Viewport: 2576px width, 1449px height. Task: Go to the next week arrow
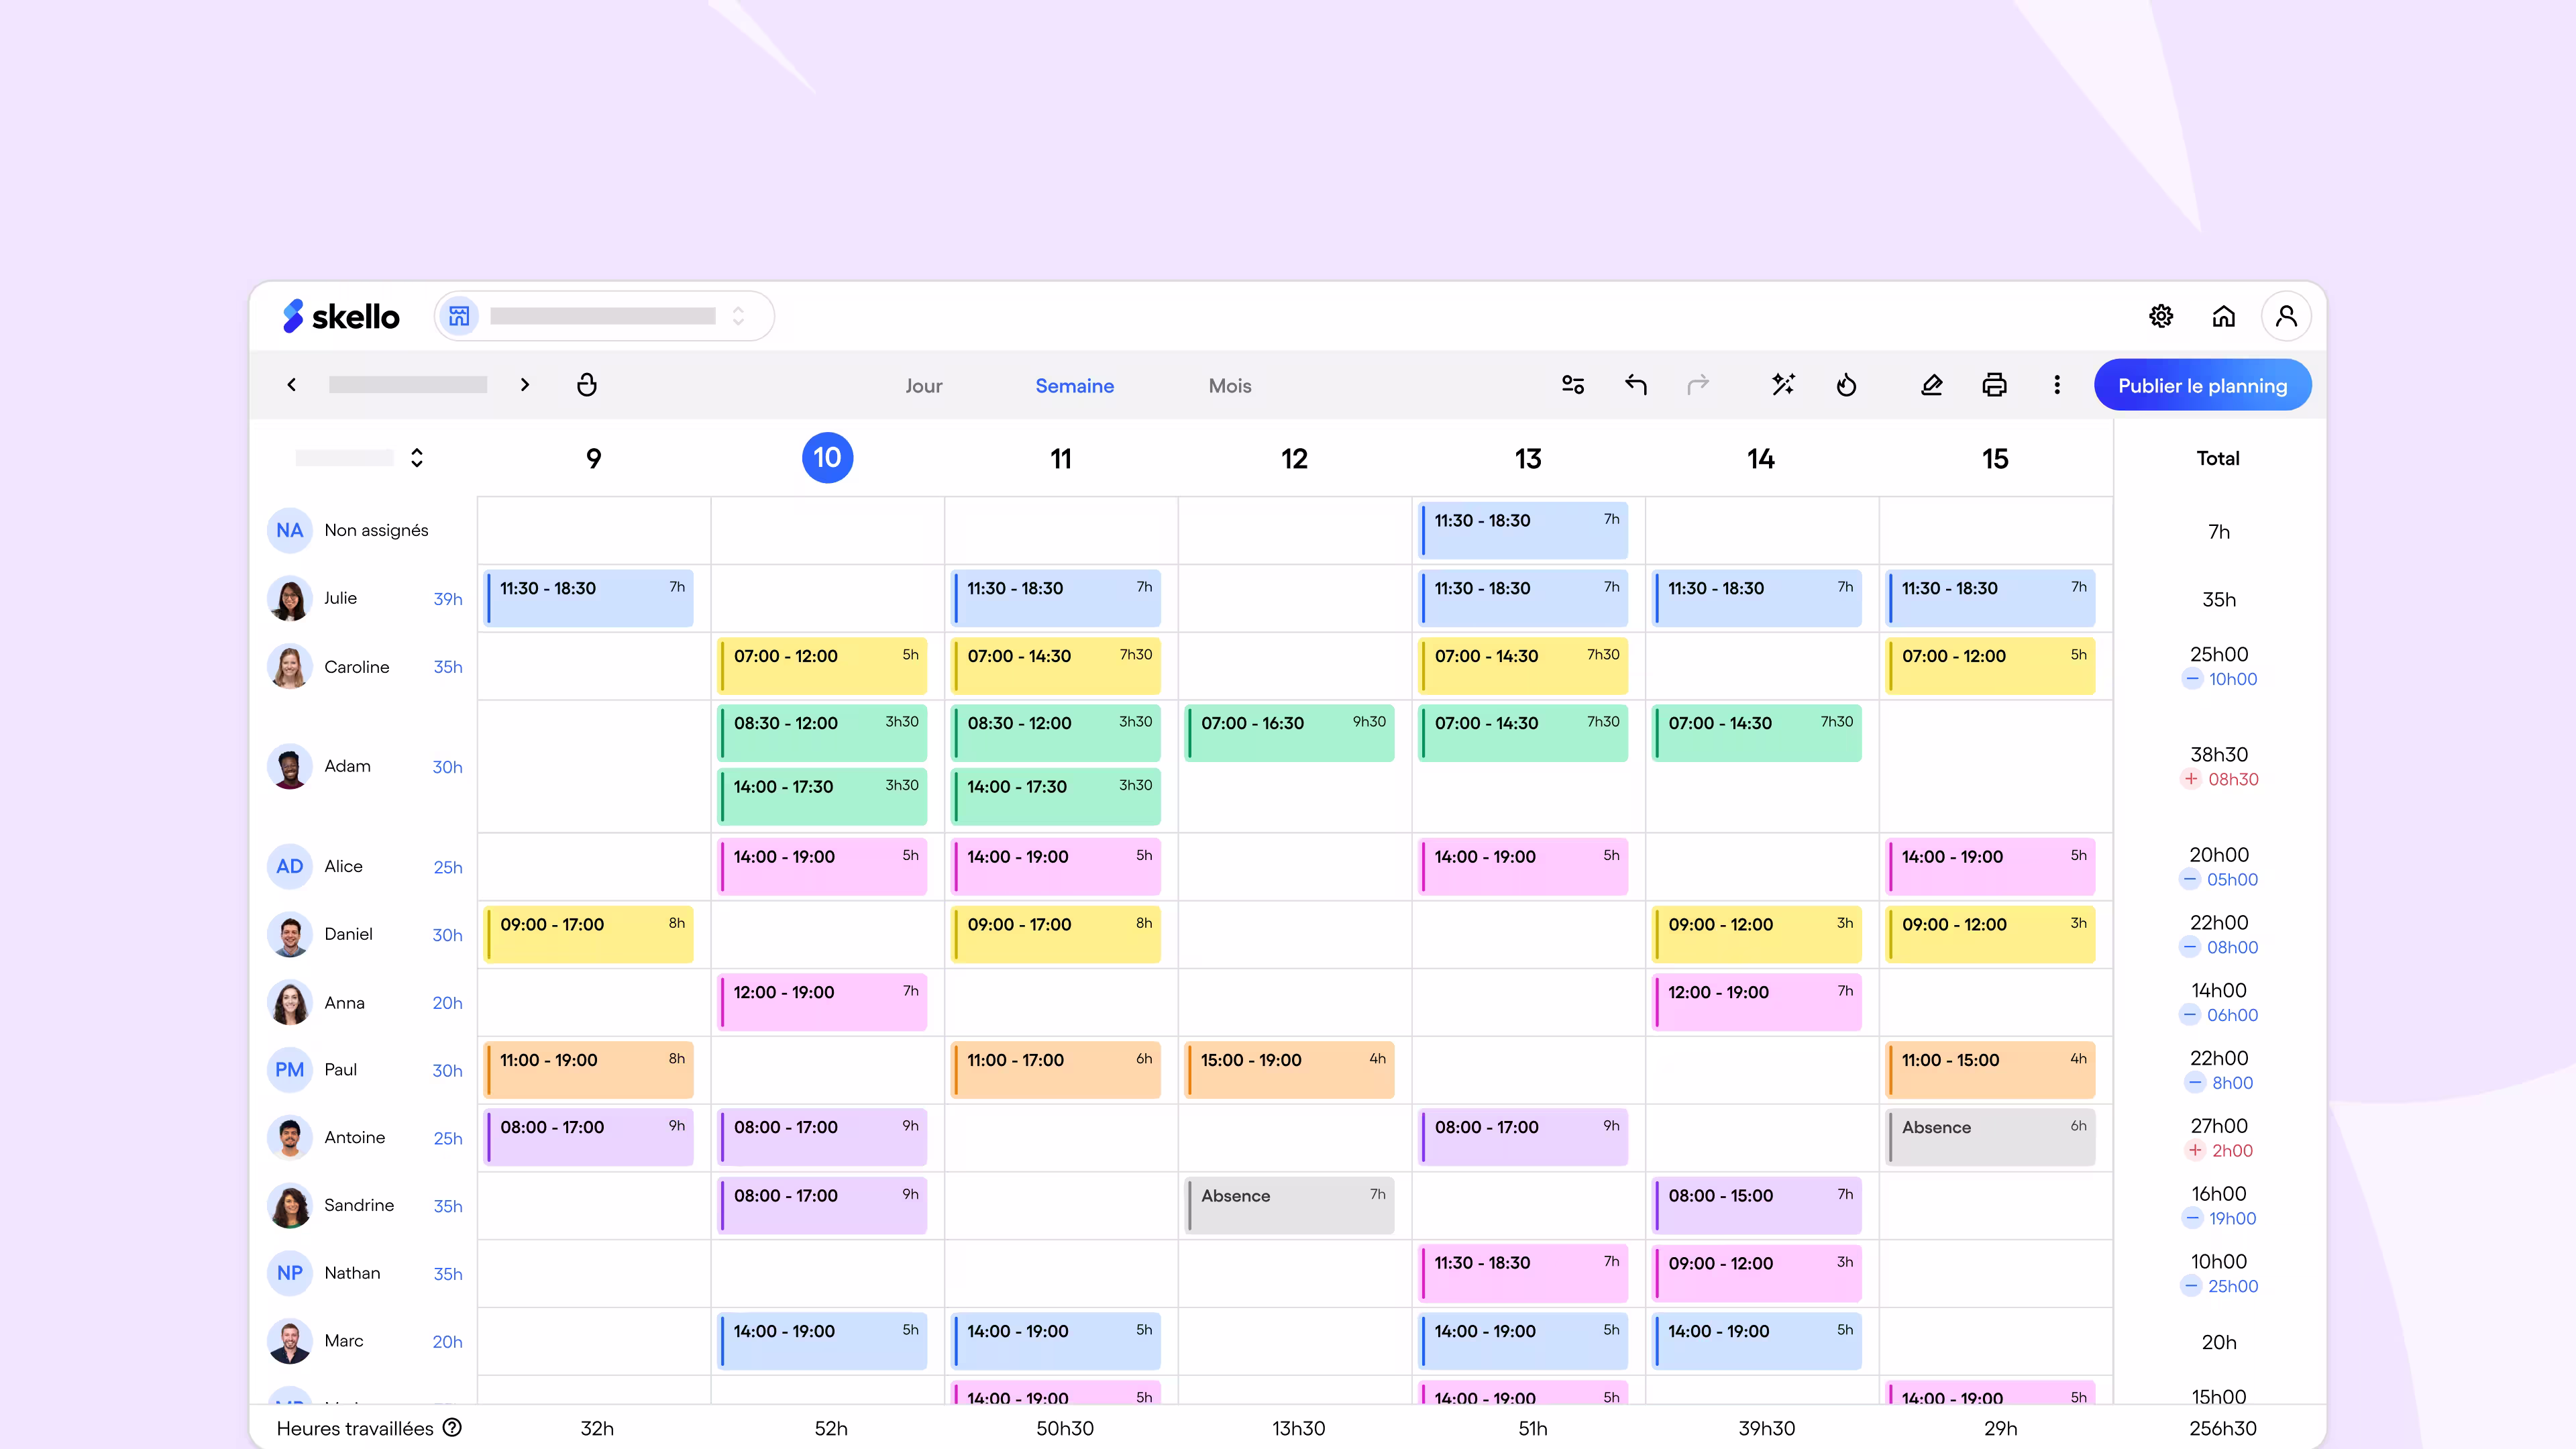[x=525, y=385]
